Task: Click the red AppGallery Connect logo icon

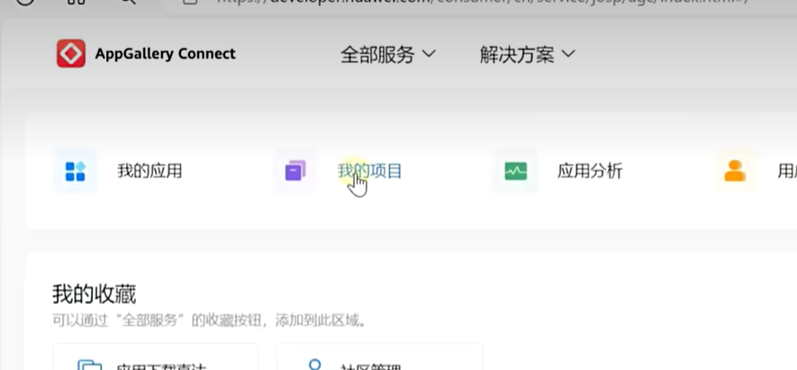Action: tap(71, 54)
